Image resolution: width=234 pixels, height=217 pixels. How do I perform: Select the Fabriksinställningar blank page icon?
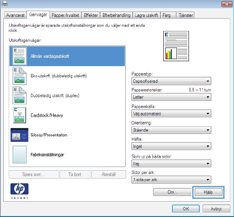[x=19, y=155]
